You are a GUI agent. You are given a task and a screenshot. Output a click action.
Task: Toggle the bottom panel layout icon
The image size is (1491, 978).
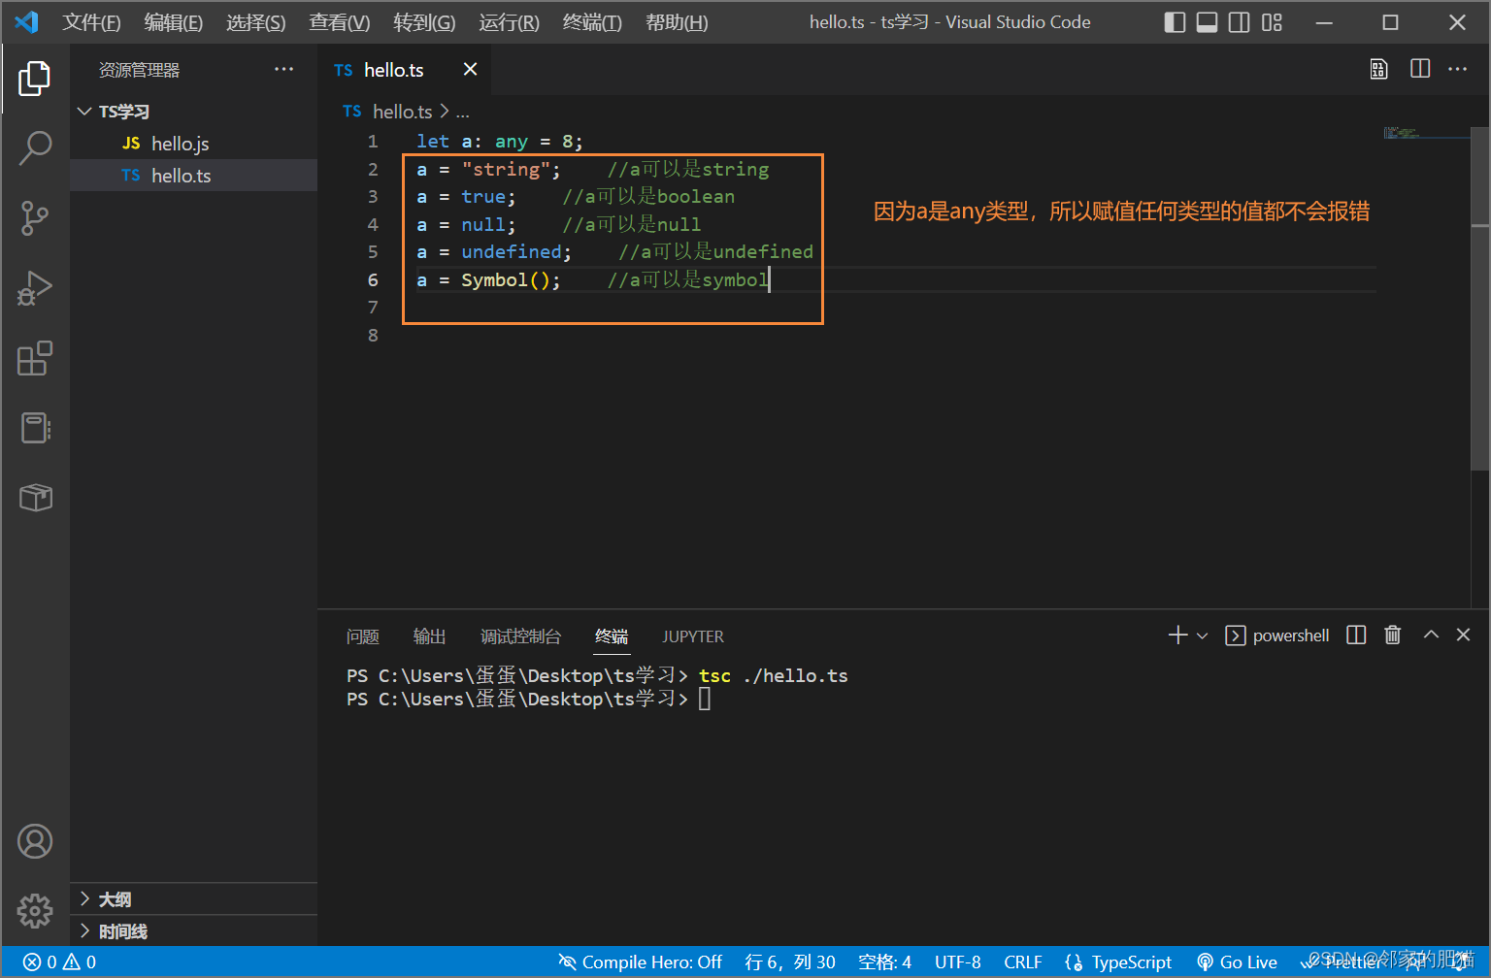point(1207,22)
